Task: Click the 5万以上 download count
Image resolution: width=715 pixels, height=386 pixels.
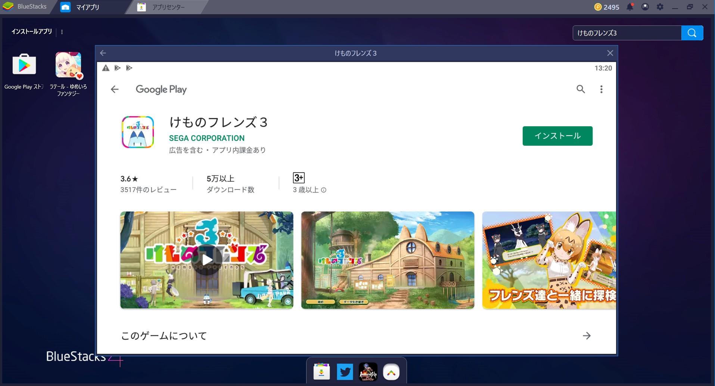Action: tap(230, 184)
